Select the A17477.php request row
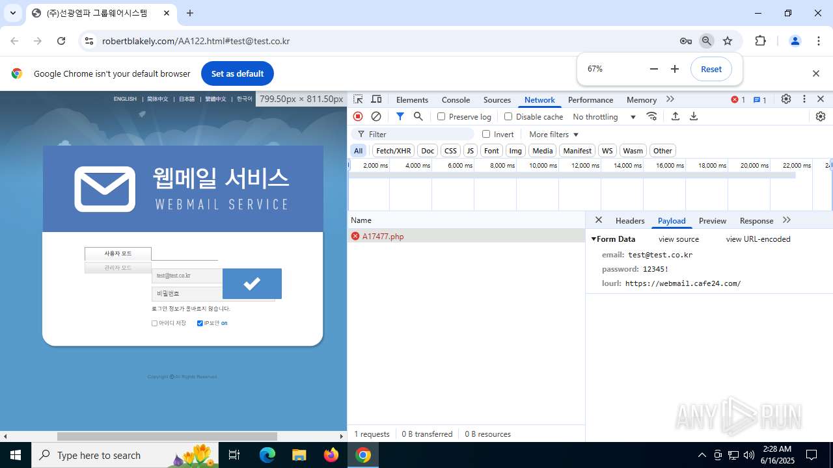This screenshot has height=468, width=833. click(466, 236)
